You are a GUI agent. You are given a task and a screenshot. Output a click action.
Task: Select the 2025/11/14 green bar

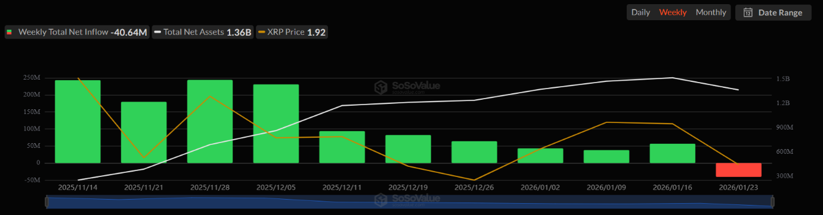pyautogui.click(x=78, y=122)
